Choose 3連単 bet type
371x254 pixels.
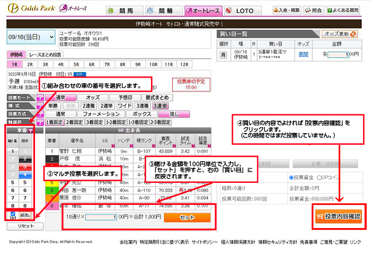160,106
